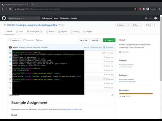Viewport: 162px width, 121px height.
Task: Open the Insights tab
Action: click(87, 32)
